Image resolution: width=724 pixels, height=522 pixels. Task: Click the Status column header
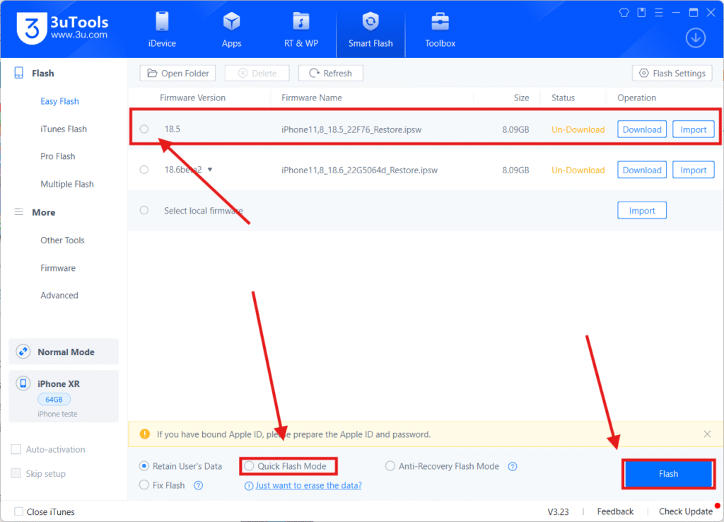[563, 98]
